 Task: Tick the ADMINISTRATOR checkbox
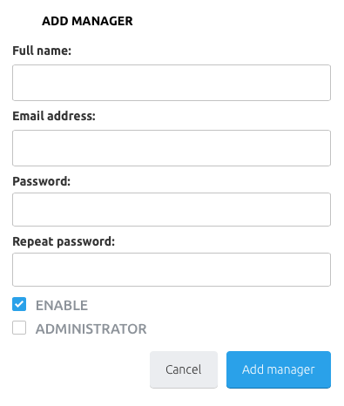19,328
